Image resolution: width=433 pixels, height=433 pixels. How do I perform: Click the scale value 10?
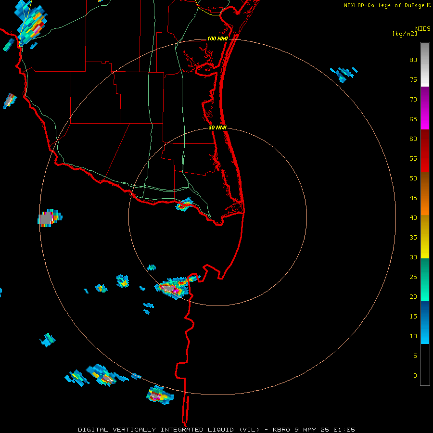point(413,336)
